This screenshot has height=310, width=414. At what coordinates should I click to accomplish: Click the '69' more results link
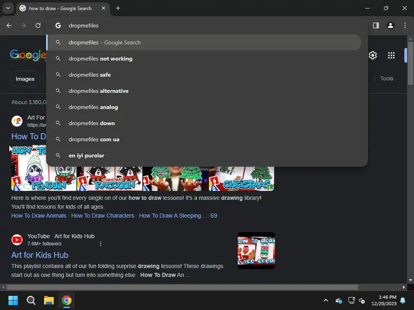[214, 216]
